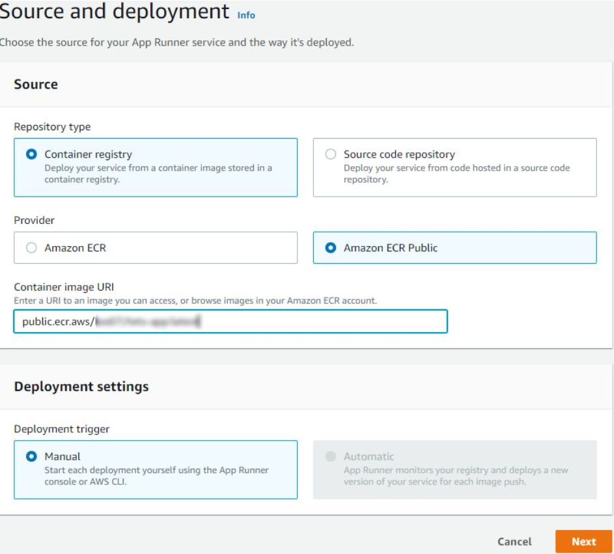Click the Amazon ECR Public label text
This screenshot has width=614, height=554.
391,248
